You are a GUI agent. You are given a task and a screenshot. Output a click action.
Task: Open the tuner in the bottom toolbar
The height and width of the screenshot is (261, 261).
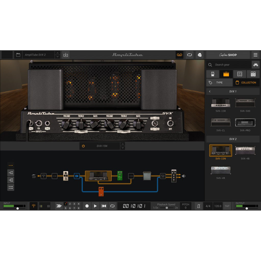pos(33,206)
